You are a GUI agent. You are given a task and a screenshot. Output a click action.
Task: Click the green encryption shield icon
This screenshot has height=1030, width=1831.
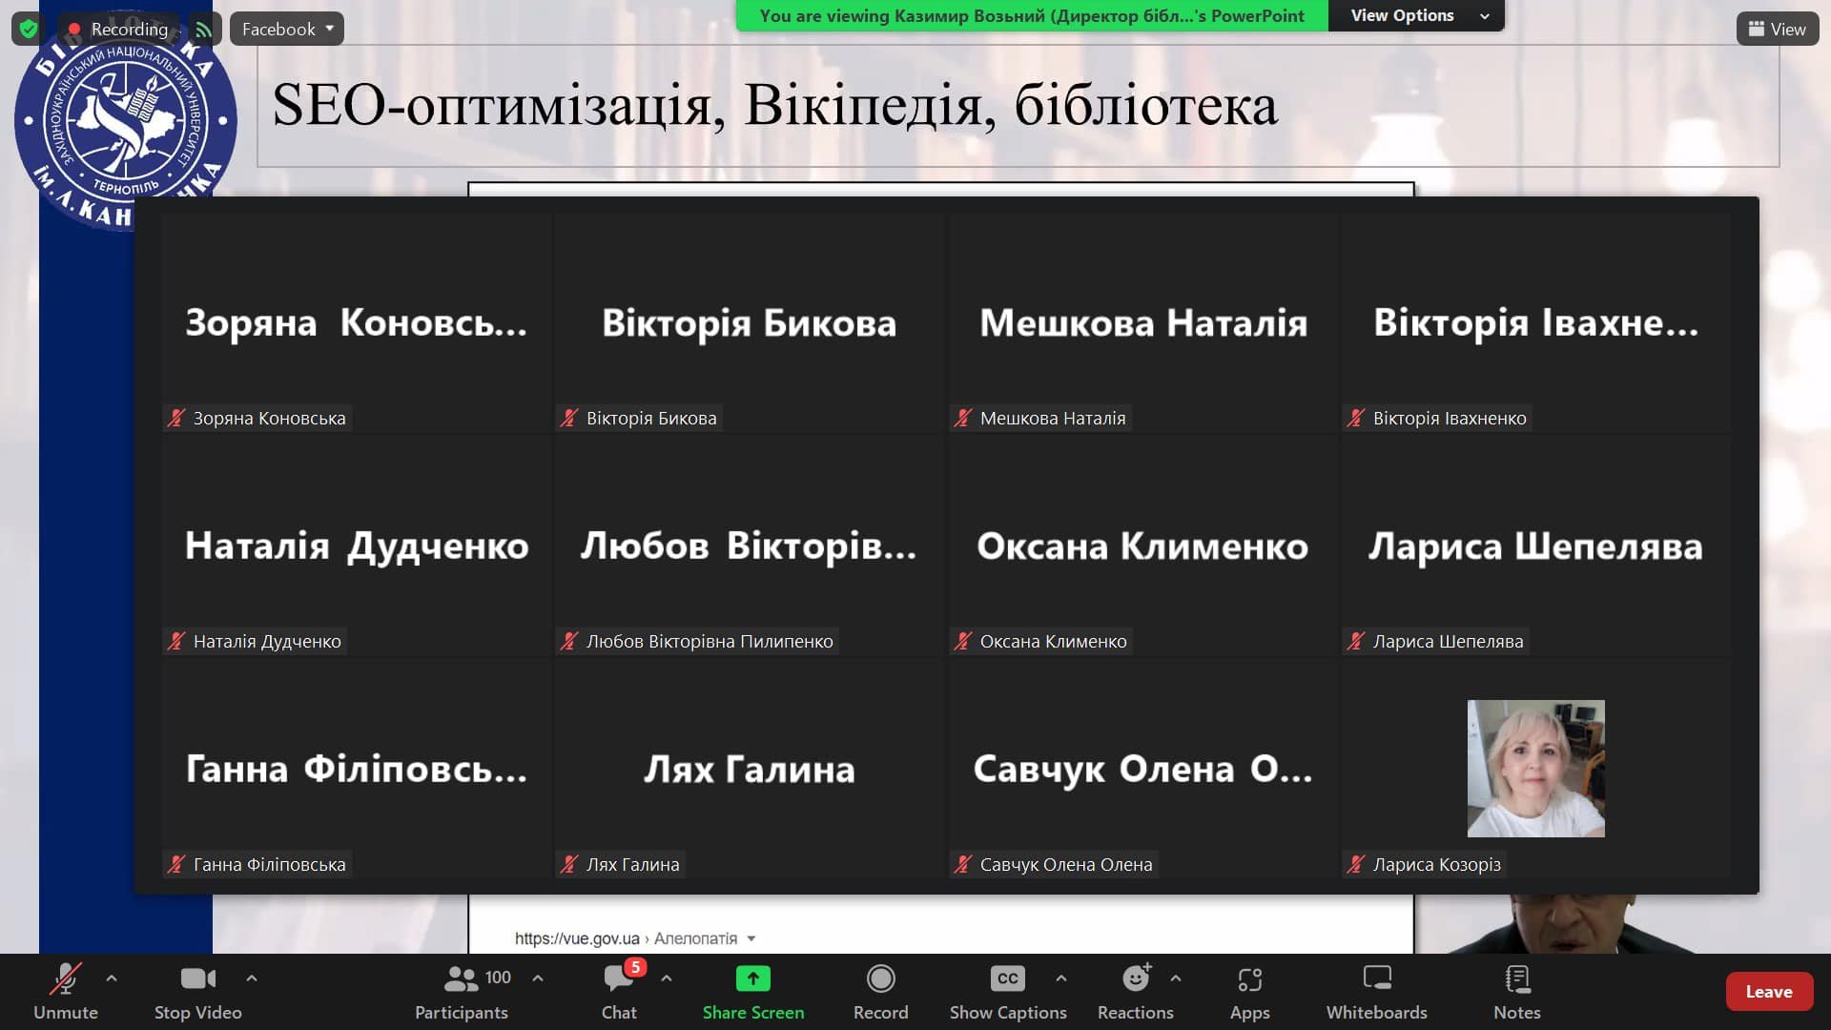(29, 29)
